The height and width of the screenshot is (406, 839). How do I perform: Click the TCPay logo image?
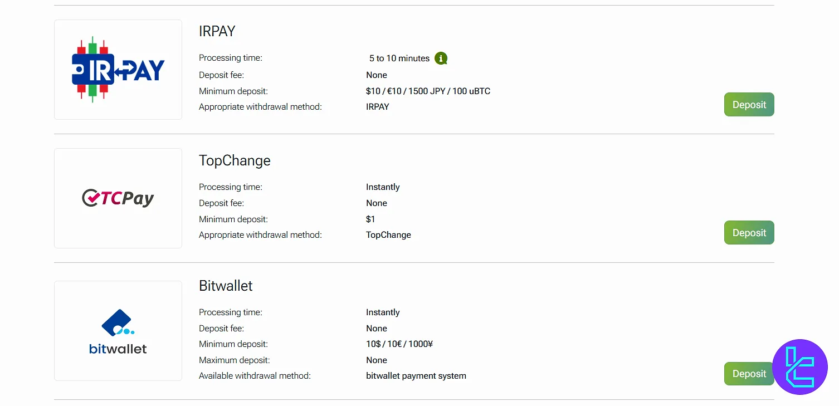pyautogui.click(x=118, y=198)
